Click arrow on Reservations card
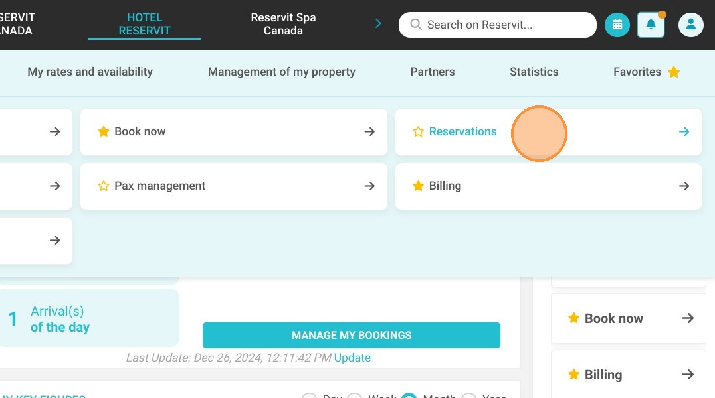Screen dimensions: 715x398 [x=684, y=131]
